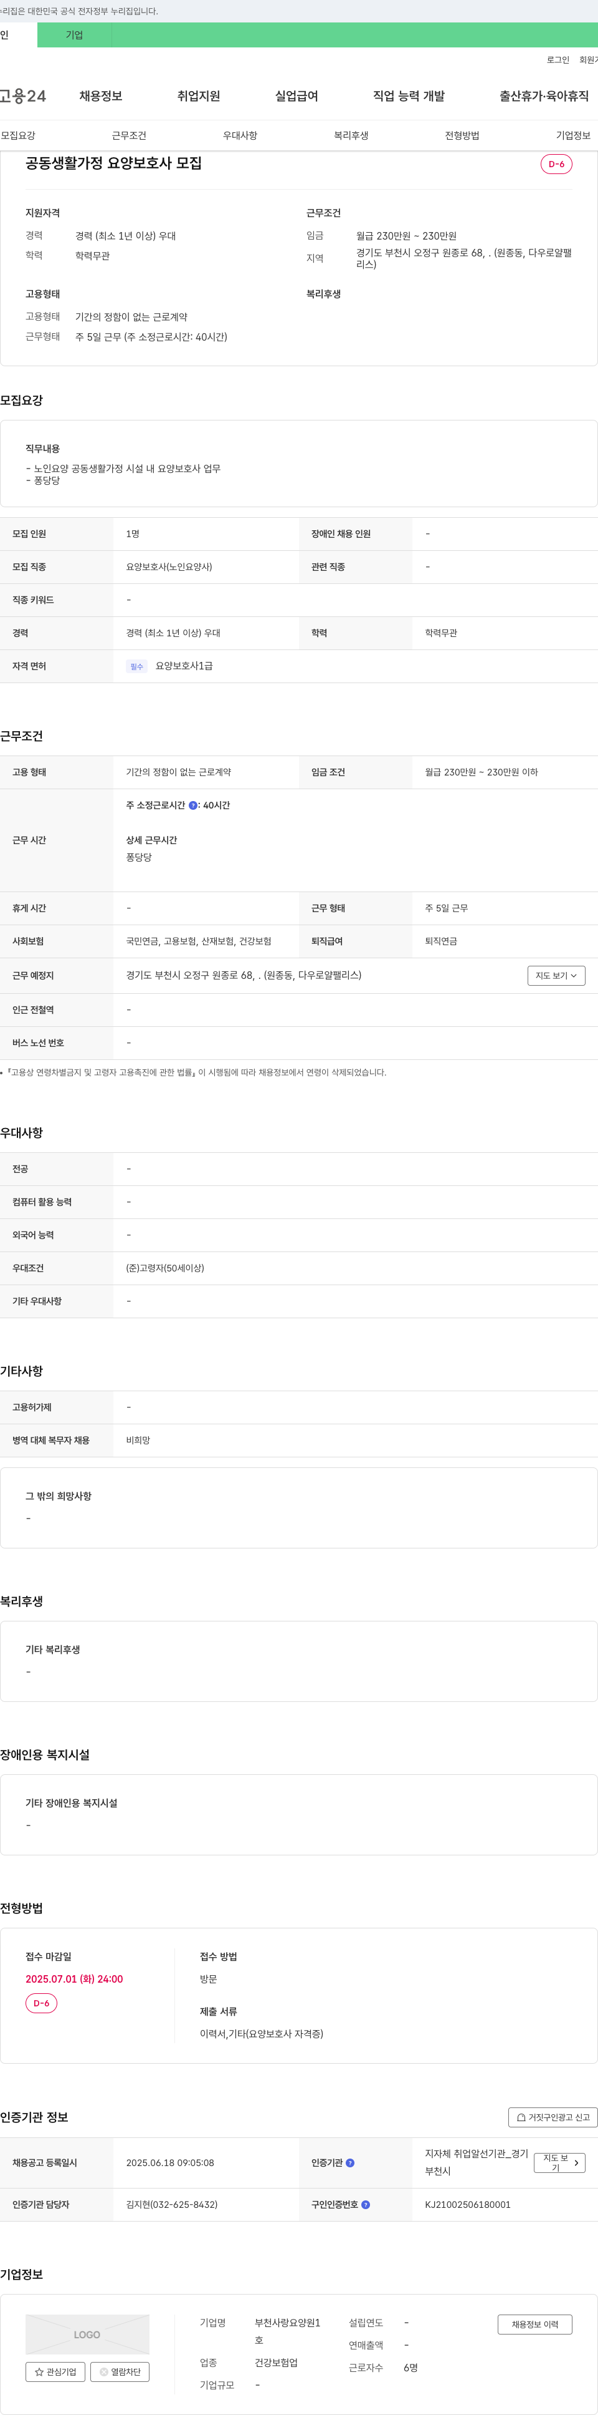Screen dimensions: 598x2415
Task: Click the 방문 submission method text
Action: coord(208,1979)
